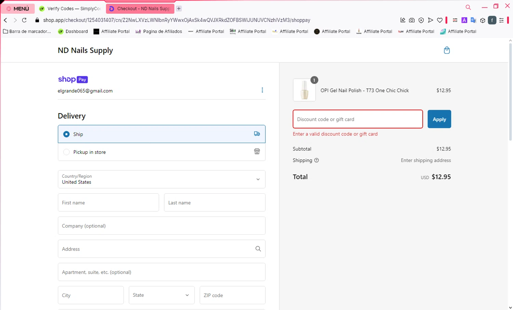This screenshot has height=310, width=513.
Task: Open the three-dot account options menu
Action: coord(262,90)
